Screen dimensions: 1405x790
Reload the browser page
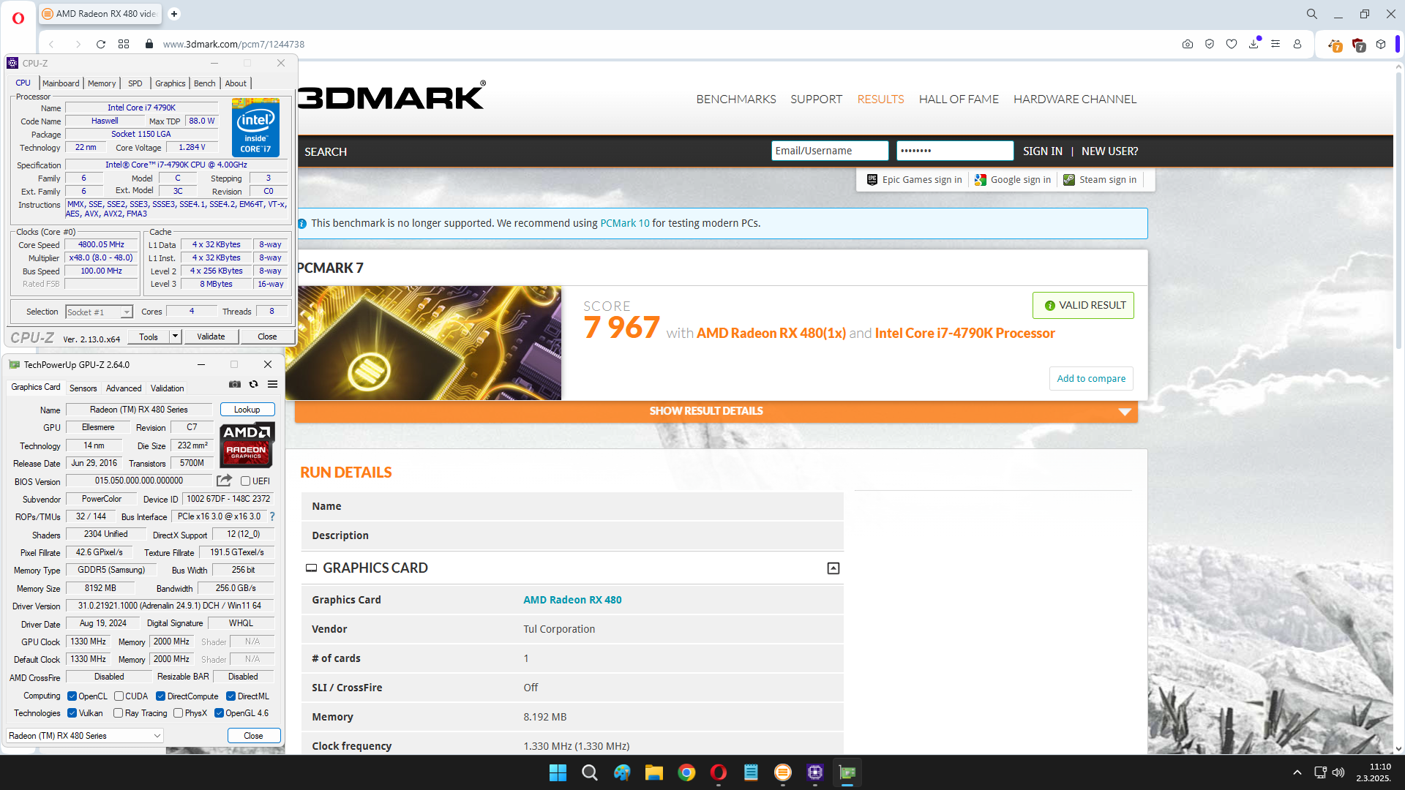click(101, 44)
